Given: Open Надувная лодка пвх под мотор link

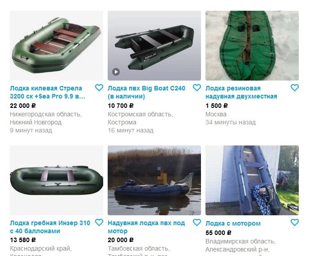Looking at the screenshot, I should [146, 227].
